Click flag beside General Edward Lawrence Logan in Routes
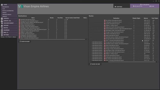The height and width of the screenshot is (90, 160). [x=104, y=29]
